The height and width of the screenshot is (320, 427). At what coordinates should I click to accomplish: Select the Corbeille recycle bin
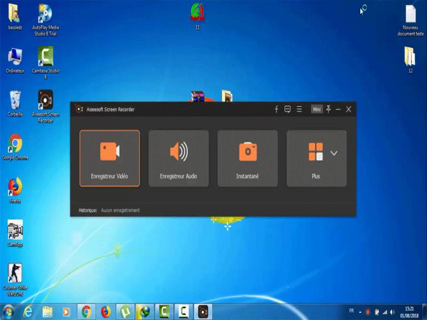pos(15,103)
